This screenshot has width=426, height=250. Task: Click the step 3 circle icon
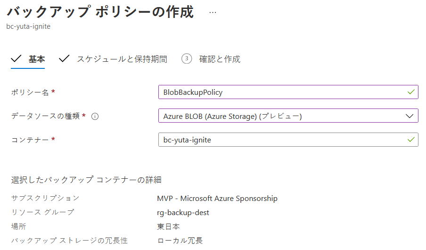(x=187, y=58)
